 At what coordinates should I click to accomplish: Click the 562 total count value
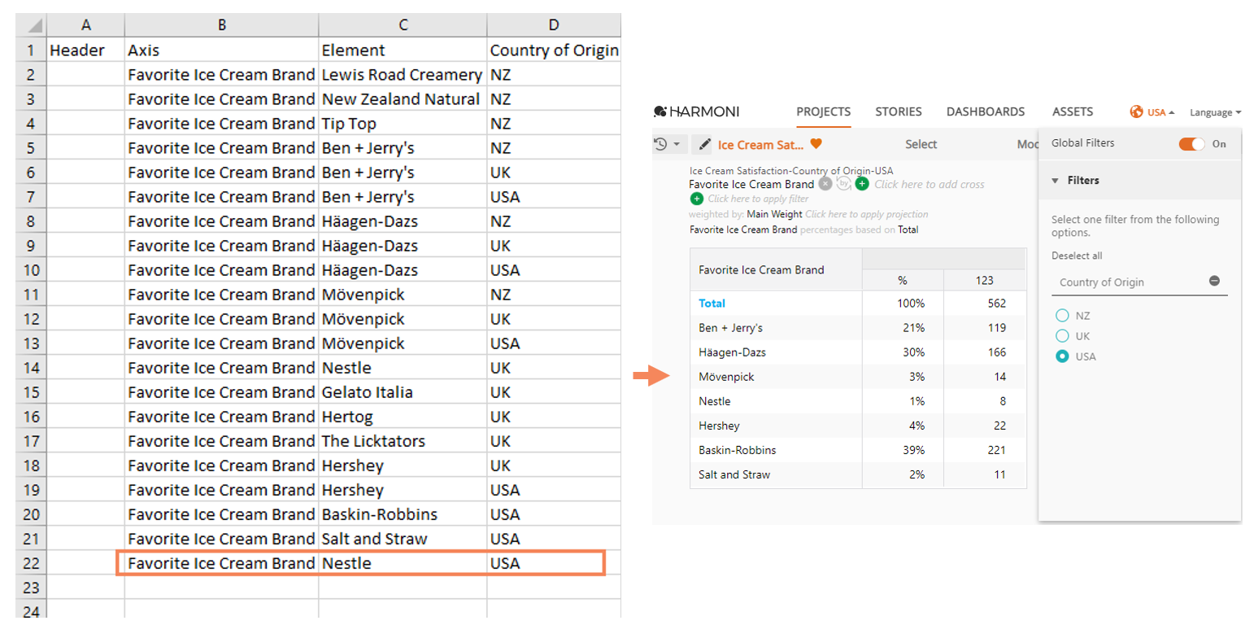pyautogui.click(x=996, y=304)
